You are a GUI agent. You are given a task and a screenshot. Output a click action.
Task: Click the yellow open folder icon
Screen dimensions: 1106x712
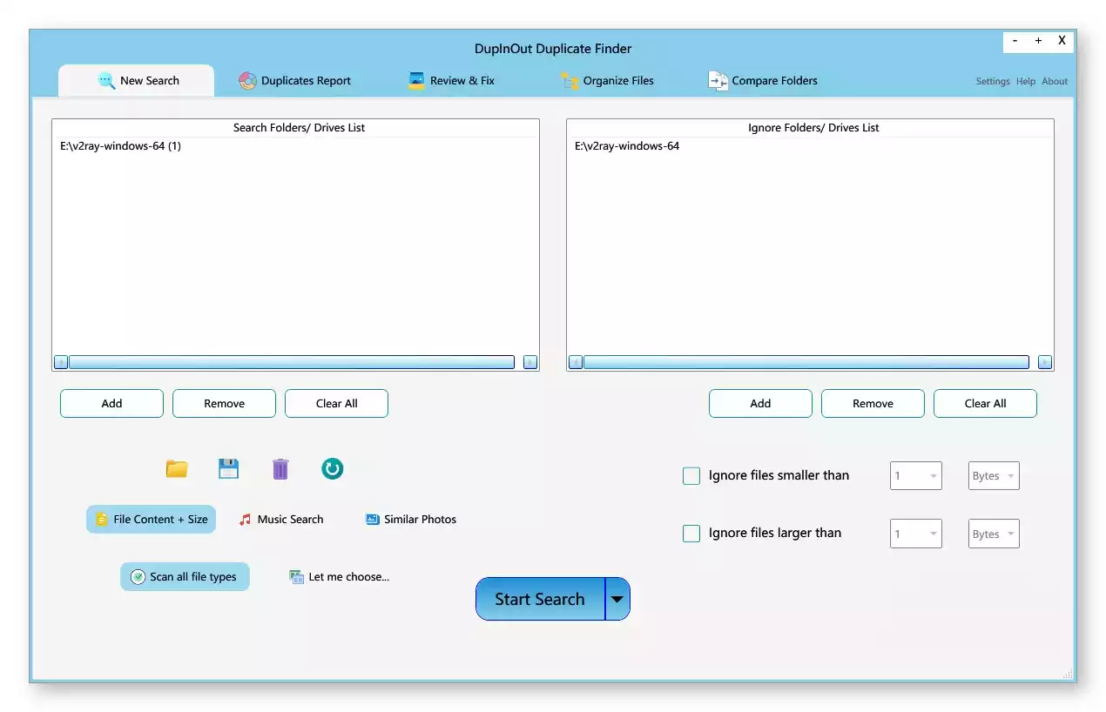click(177, 469)
